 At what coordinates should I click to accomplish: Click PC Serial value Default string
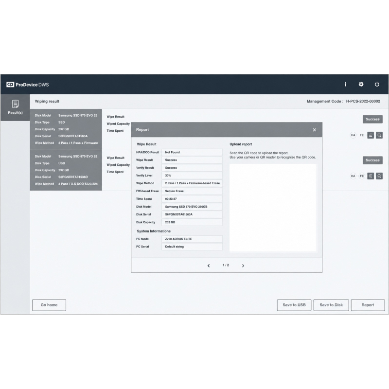click(x=192, y=247)
